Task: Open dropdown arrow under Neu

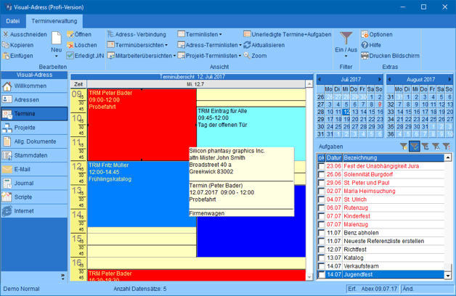Action: point(57,57)
